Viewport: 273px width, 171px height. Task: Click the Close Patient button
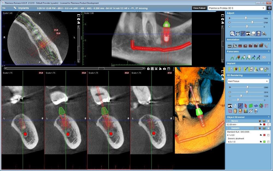point(199,8)
